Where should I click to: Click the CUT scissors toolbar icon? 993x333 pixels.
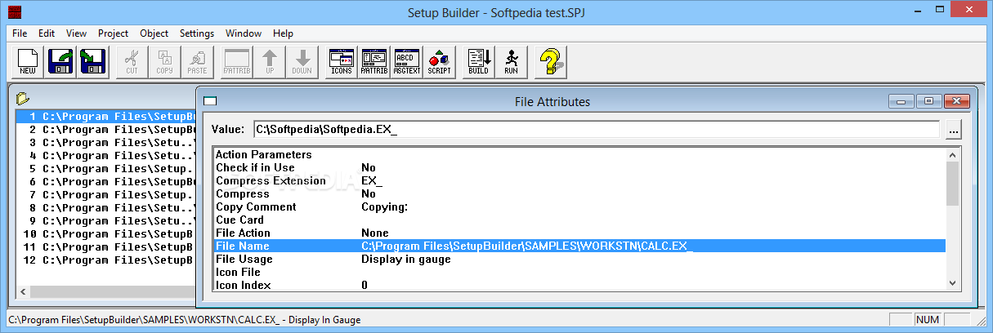pyautogui.click(x=132, y=62)
